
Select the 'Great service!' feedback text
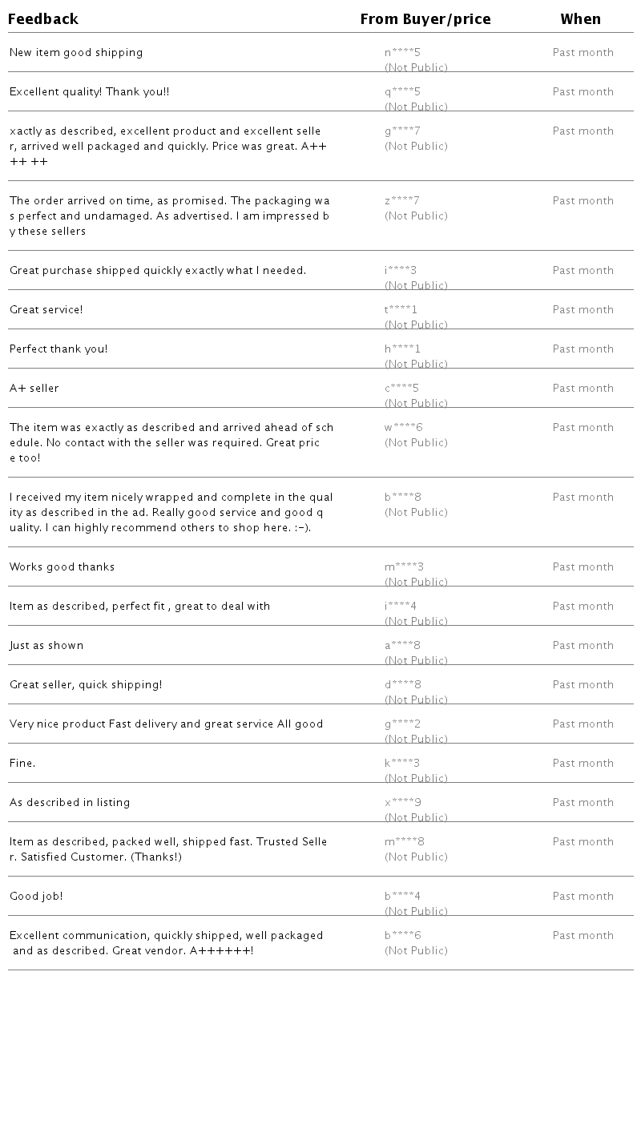[46, 310]
